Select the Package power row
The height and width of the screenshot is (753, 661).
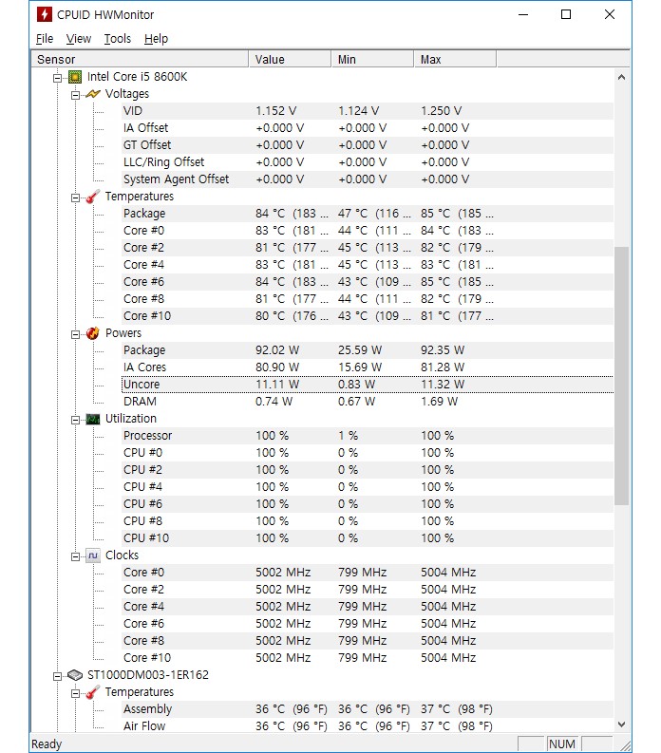pyautogui.click(x=368, y=350)
